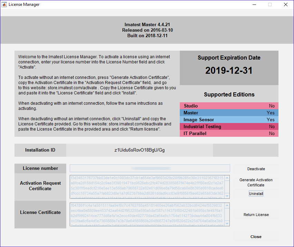294x247 pixels.
Task: Click the Return License button
Action: pos(256,215)
